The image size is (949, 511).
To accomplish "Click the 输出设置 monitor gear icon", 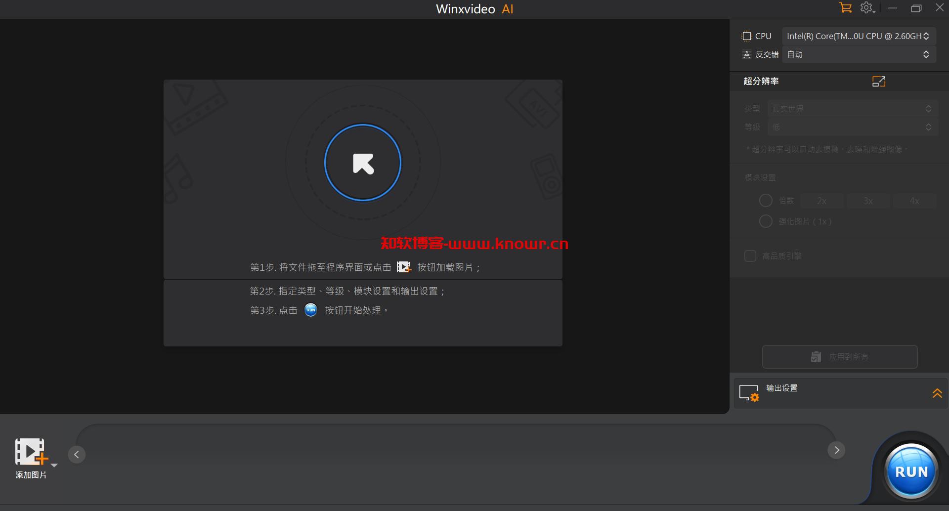I will [x=749, y=393].
